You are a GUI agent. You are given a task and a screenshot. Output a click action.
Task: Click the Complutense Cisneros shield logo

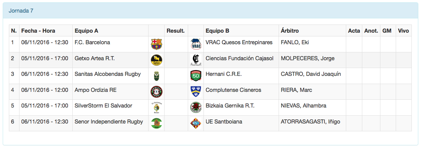(196, 92)
